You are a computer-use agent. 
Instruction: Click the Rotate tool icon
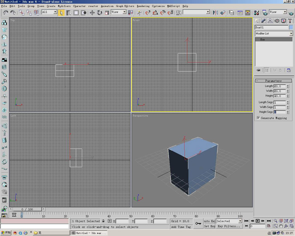pos(99,13)
